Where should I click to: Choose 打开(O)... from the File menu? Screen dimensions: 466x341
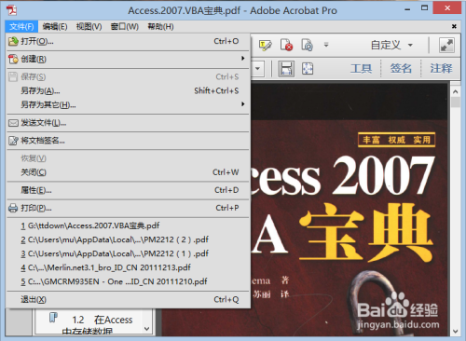pyautogui.click(x=128, y=41)
